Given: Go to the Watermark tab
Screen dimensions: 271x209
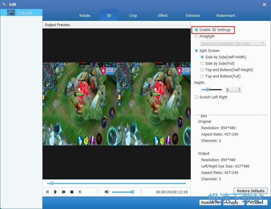Looking at the screenshot, I should (225, 16).
